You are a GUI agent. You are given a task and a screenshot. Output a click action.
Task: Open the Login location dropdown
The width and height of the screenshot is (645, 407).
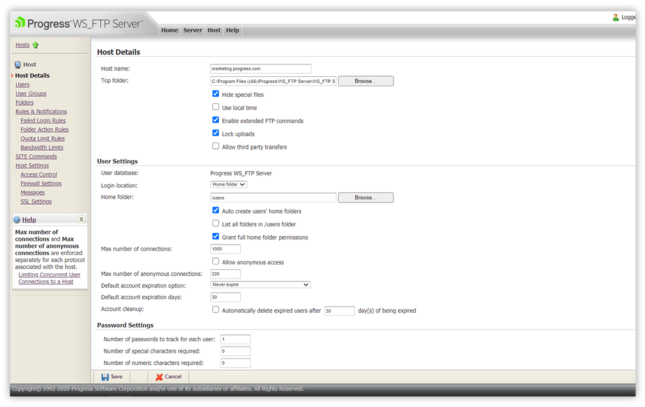click(229, 184)
